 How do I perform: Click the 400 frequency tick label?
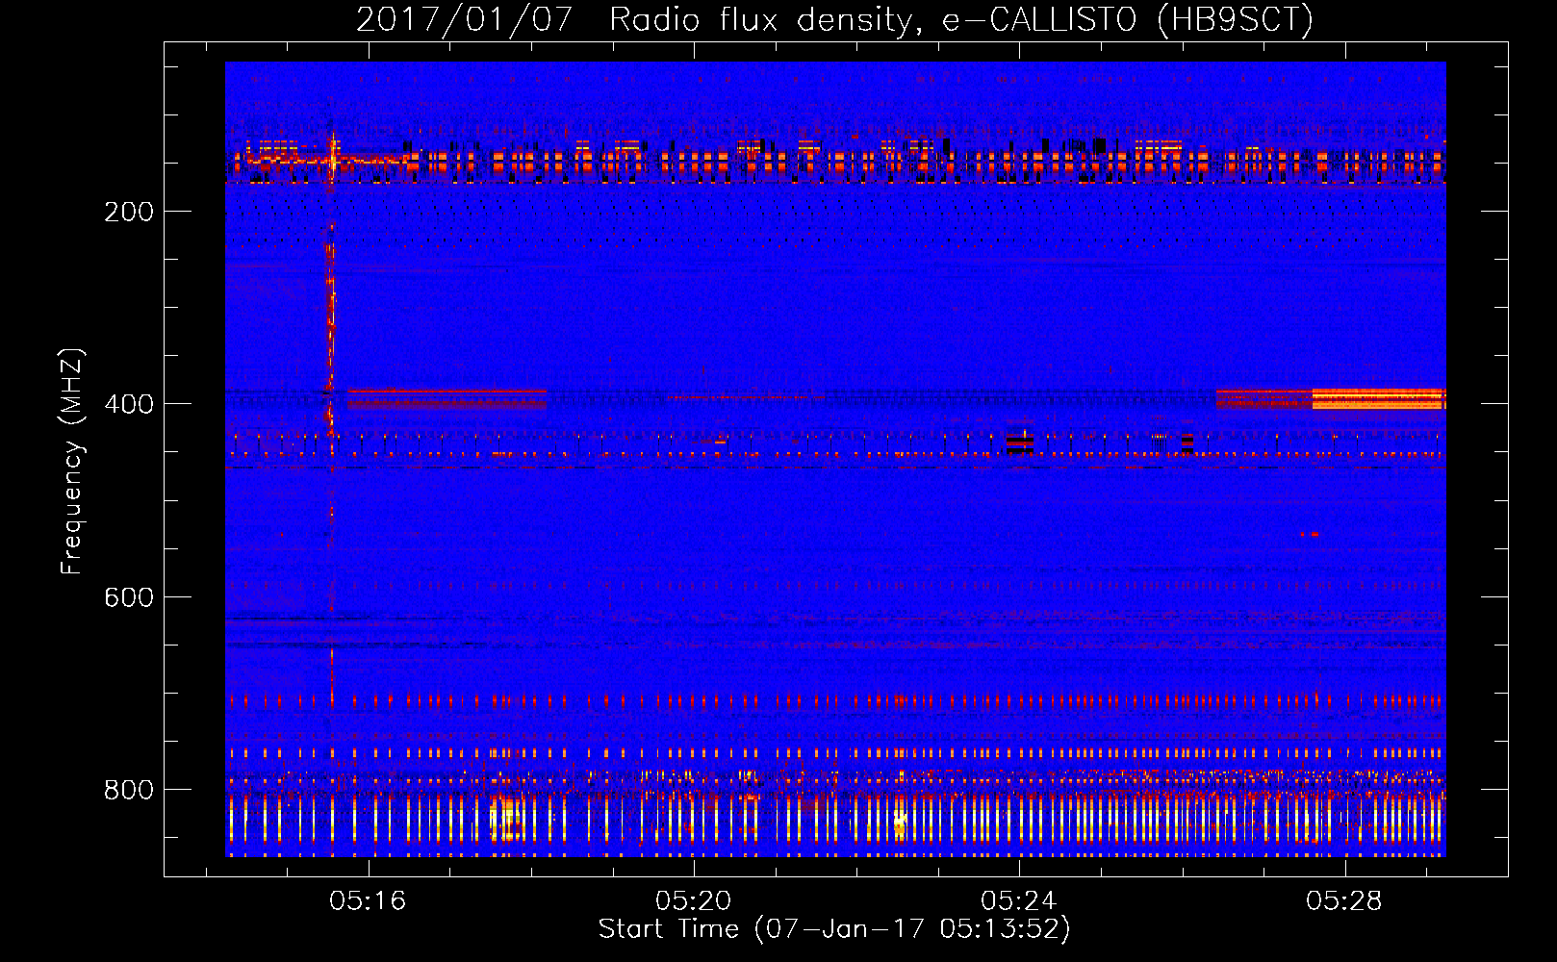coord(129,404)
